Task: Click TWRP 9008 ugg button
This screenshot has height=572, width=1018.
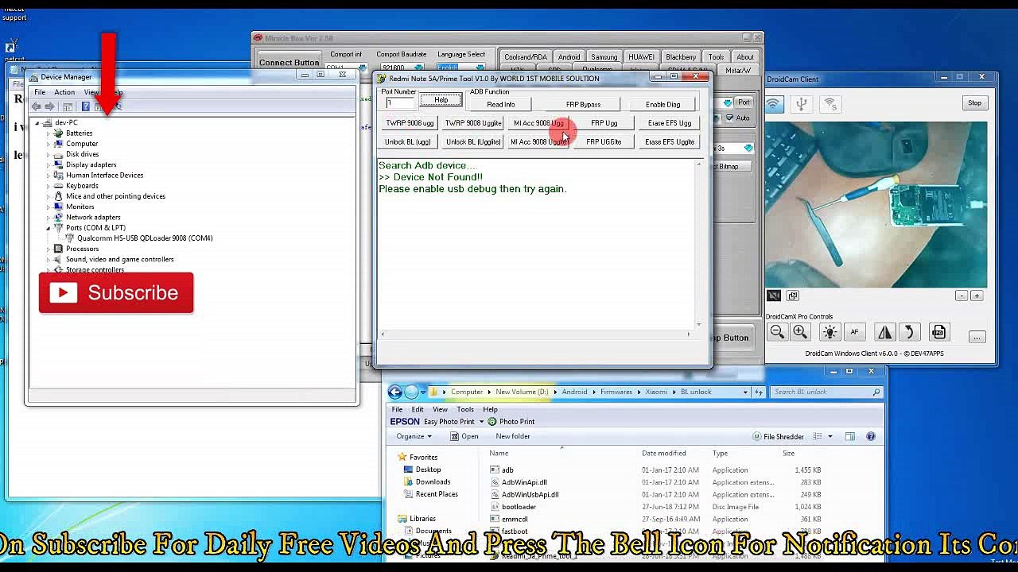Action: point(410,123)
